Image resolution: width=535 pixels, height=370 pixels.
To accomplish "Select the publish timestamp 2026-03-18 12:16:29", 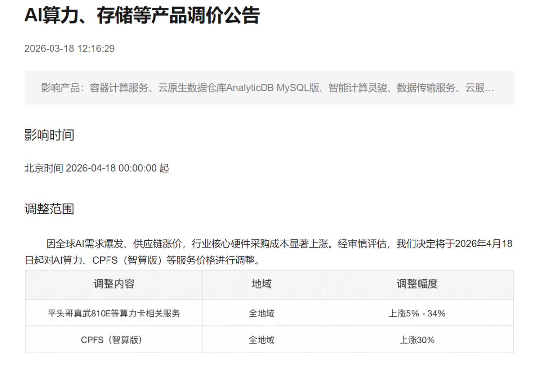I will pyautogui.click(x=69, y=48).
